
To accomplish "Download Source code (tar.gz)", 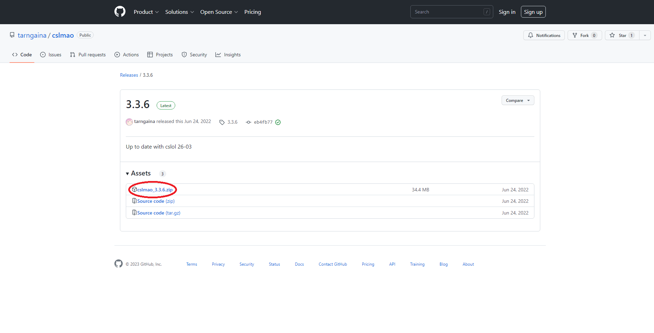I will point(158,213).
